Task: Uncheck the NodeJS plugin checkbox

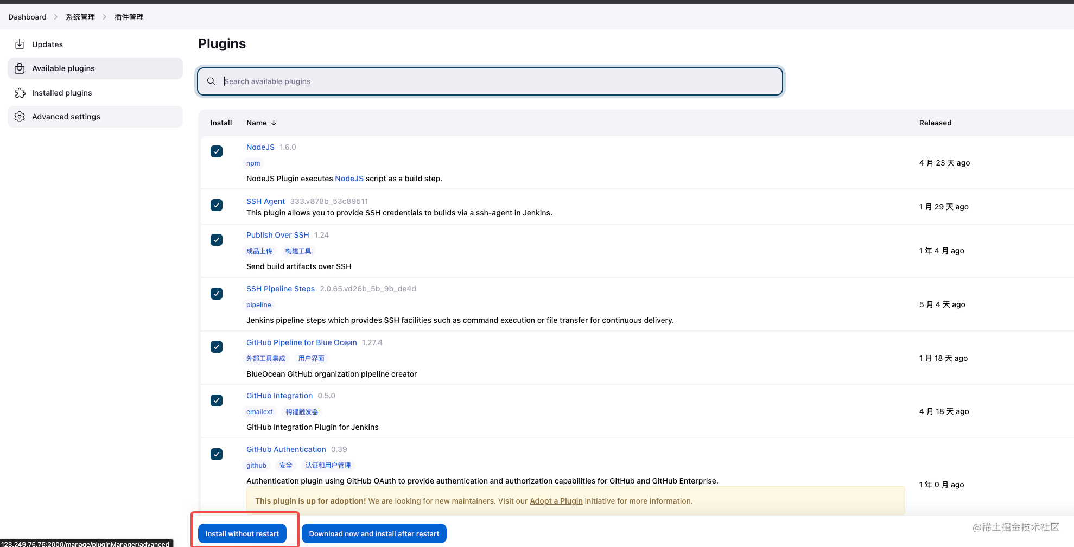Action: (x=217, y=151)
